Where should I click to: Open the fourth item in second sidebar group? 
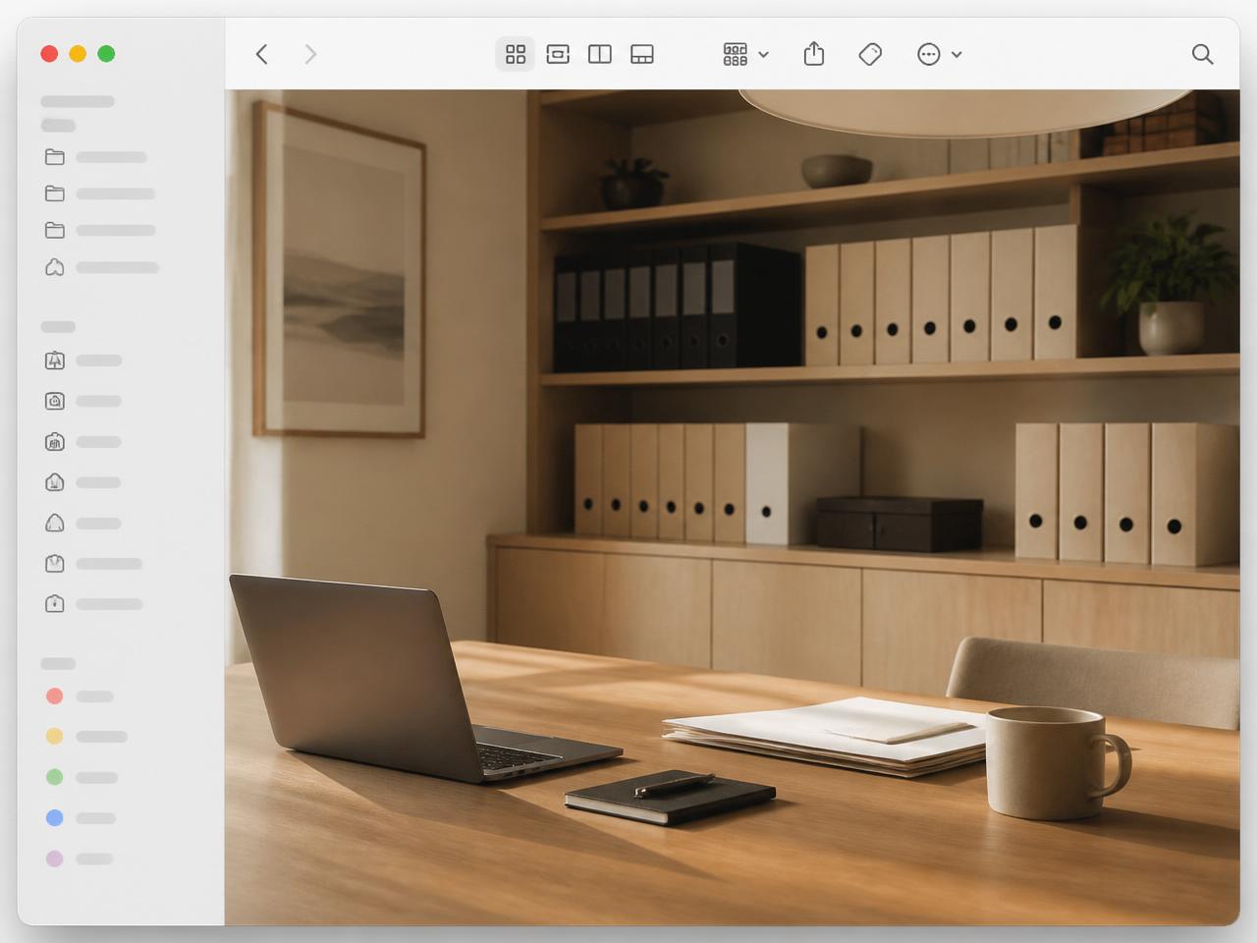click(x=83, y=482)
